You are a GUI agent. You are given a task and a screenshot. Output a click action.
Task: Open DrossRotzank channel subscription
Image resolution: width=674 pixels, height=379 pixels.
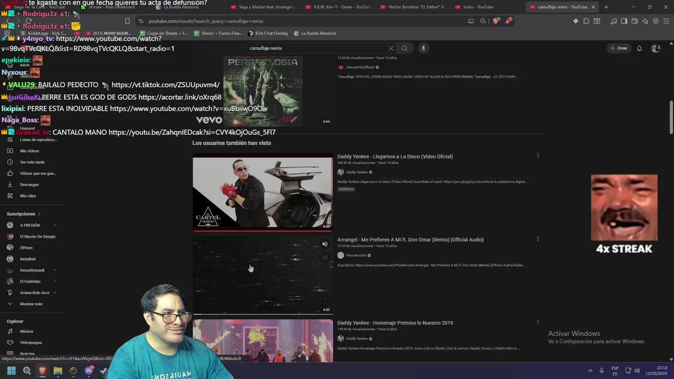pos(32,270)
